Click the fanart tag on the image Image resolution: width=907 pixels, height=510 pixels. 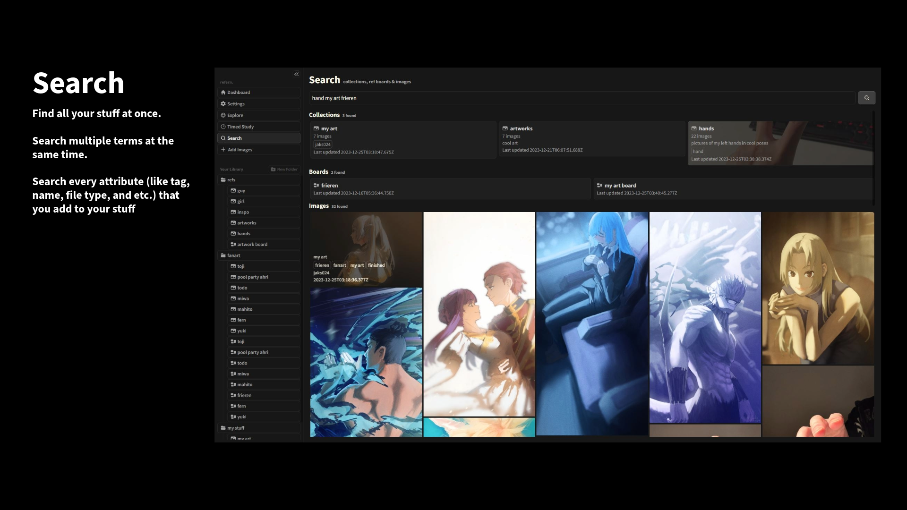(x=340, y=265)
